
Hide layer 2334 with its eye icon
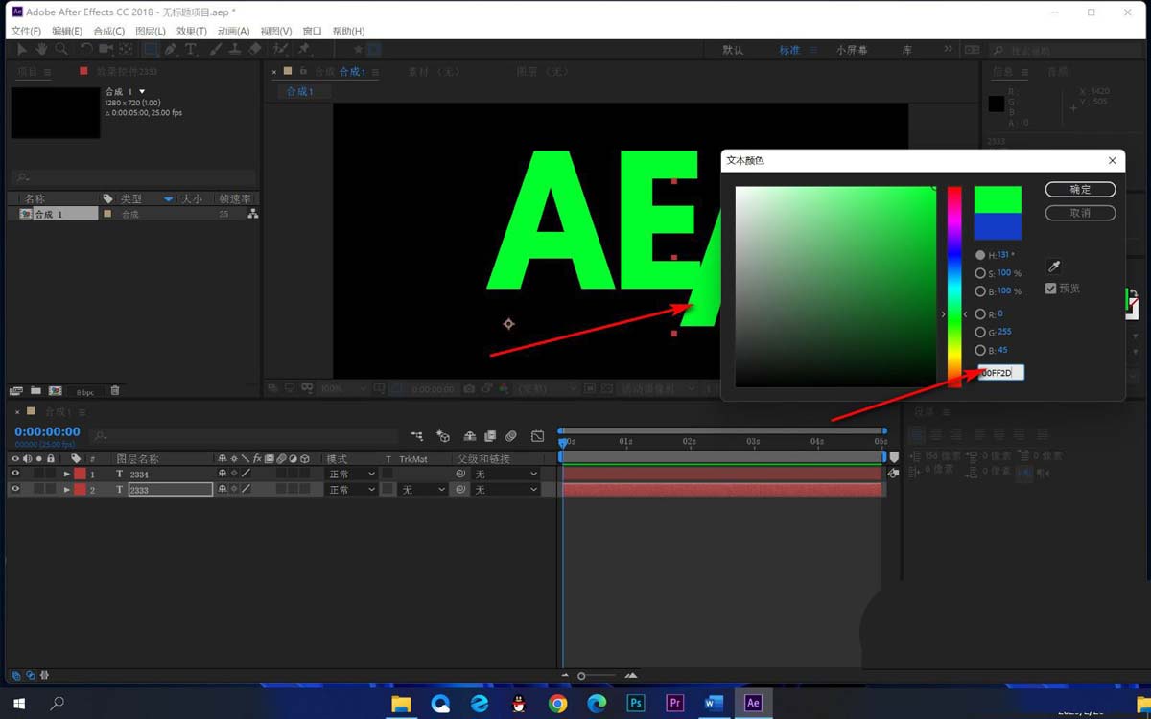[x=15, y=474]
